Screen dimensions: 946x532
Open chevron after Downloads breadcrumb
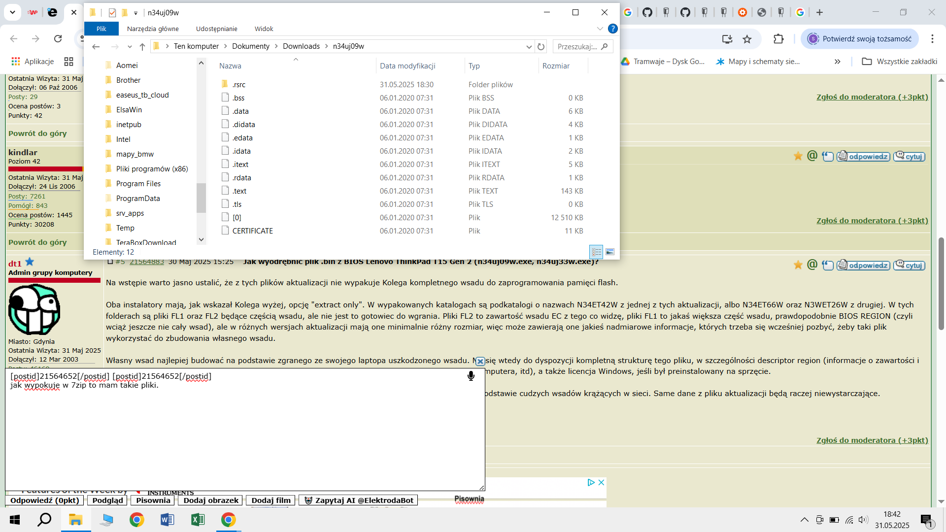[x=326, y=46]
